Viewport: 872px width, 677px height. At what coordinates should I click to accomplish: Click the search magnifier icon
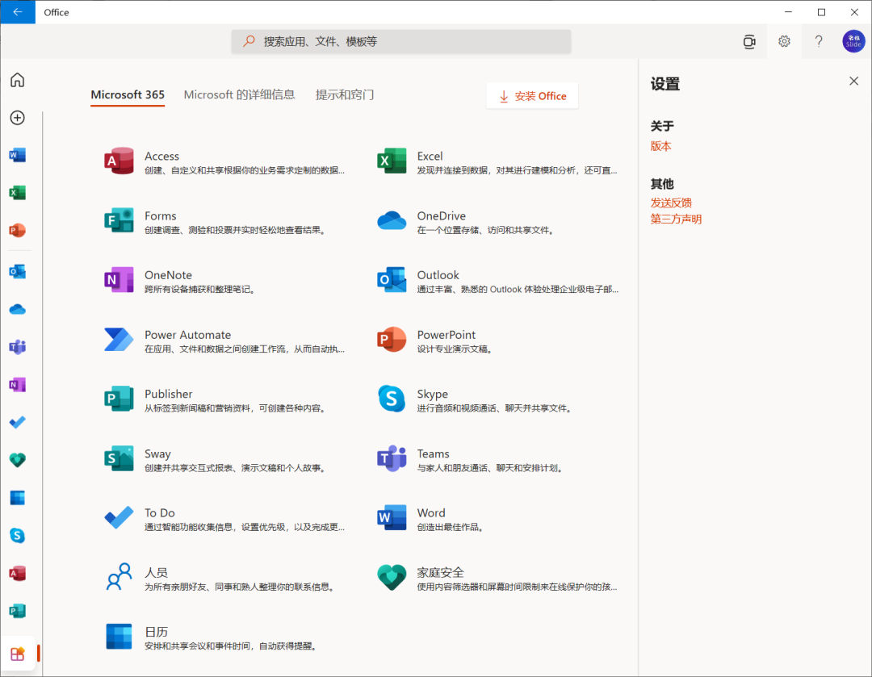point(249,41)
